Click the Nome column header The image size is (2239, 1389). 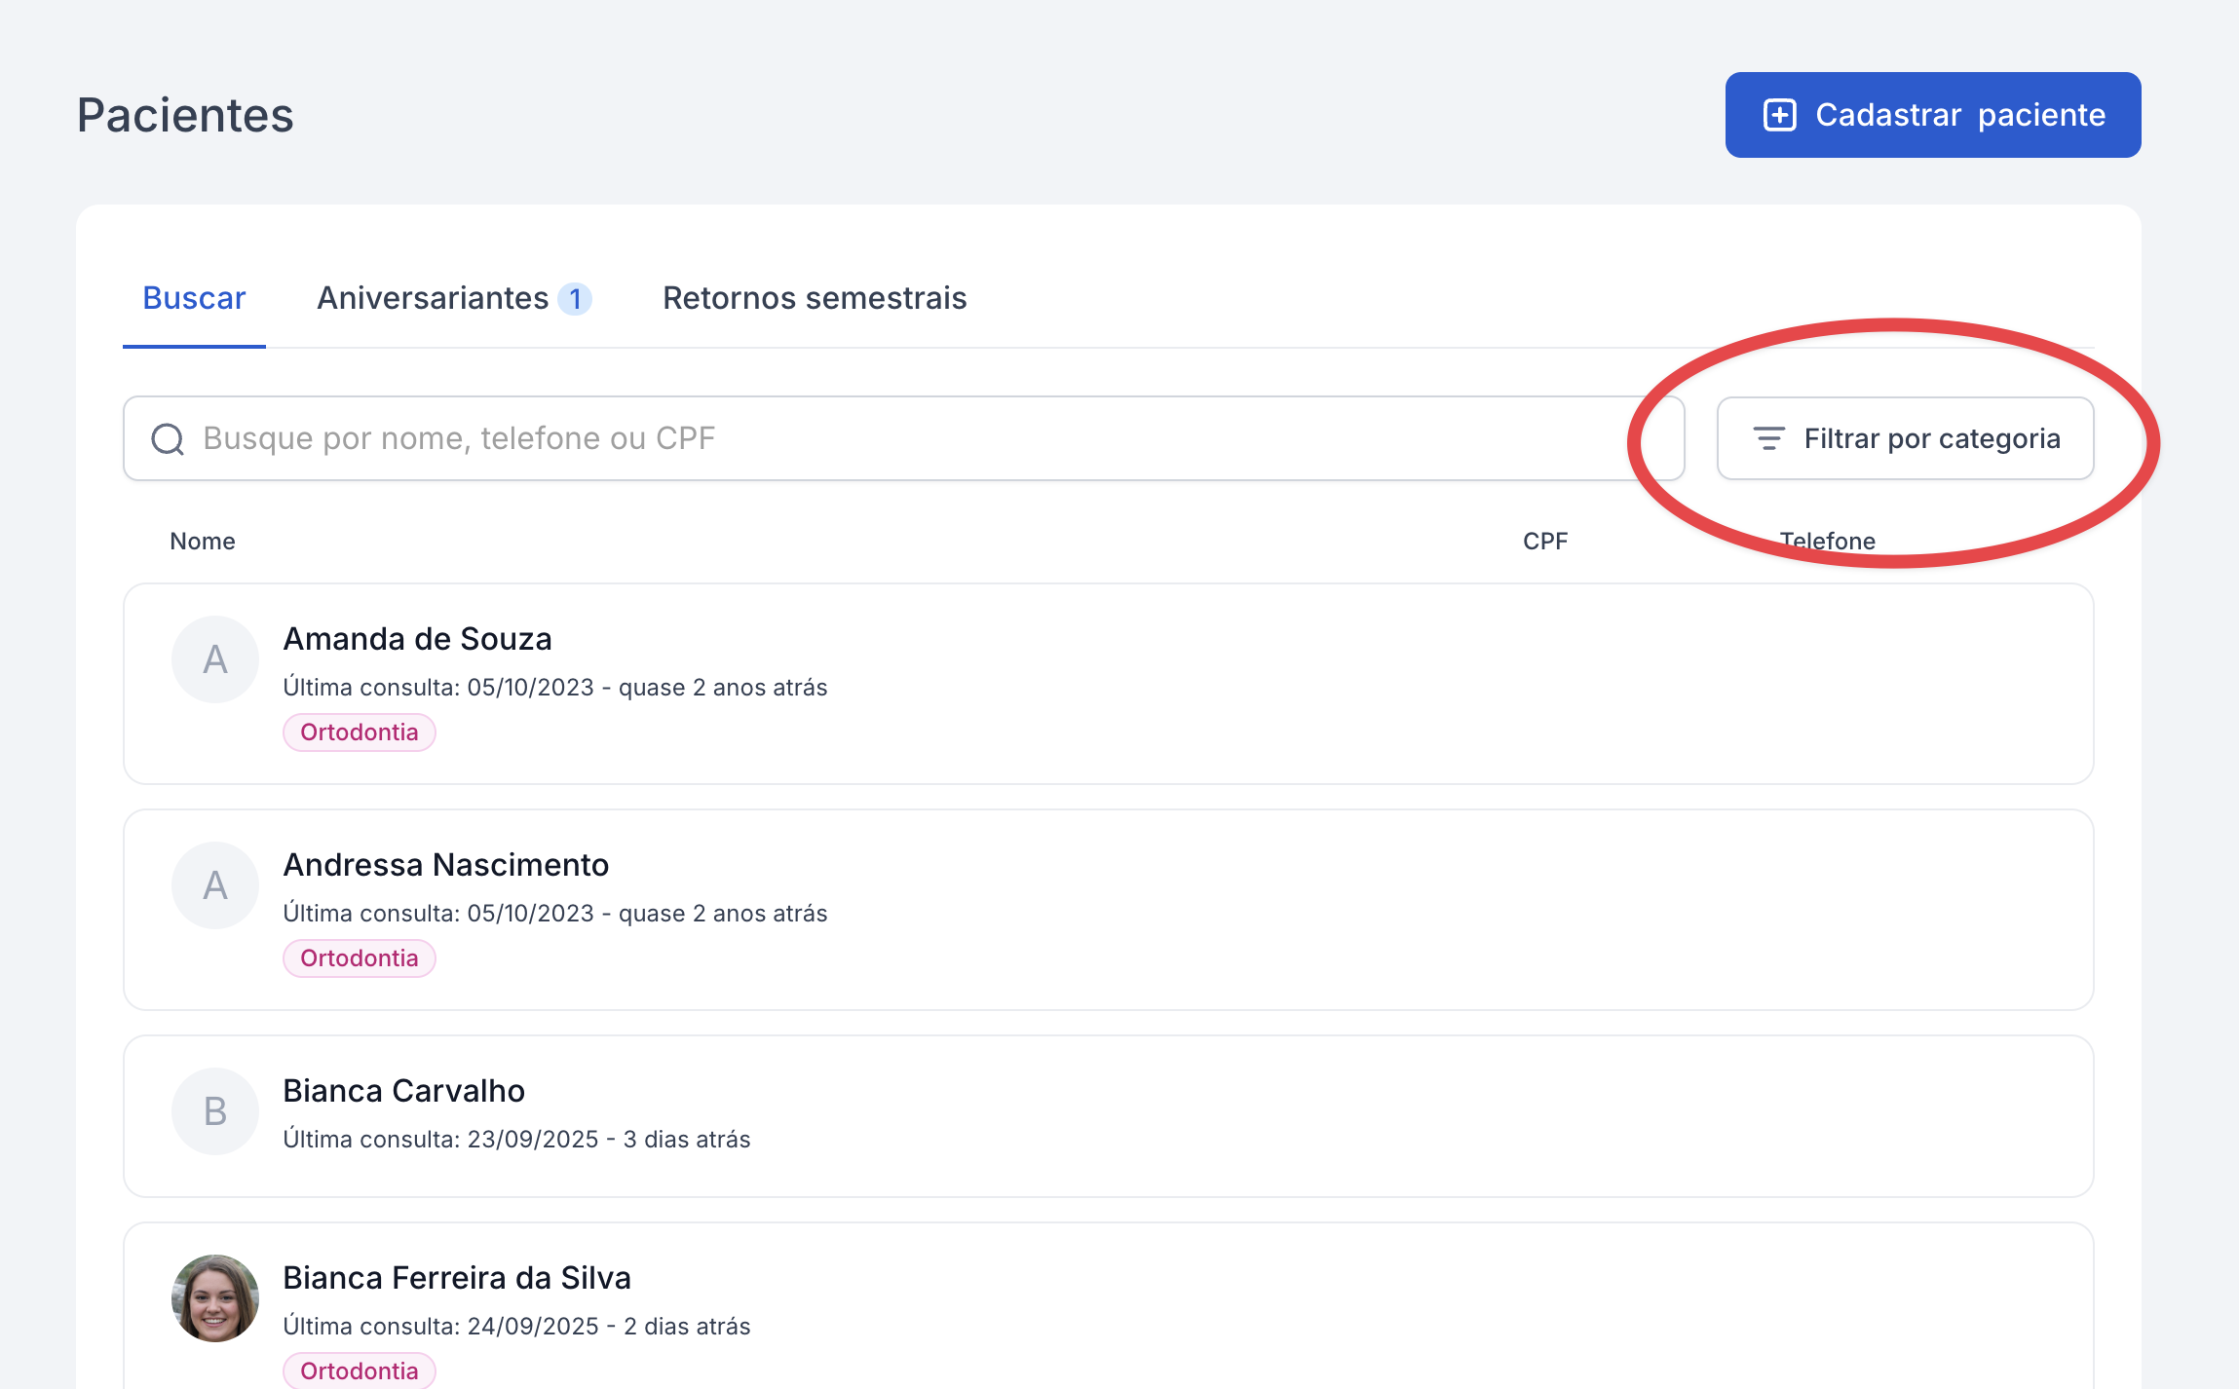pos(203,542)
